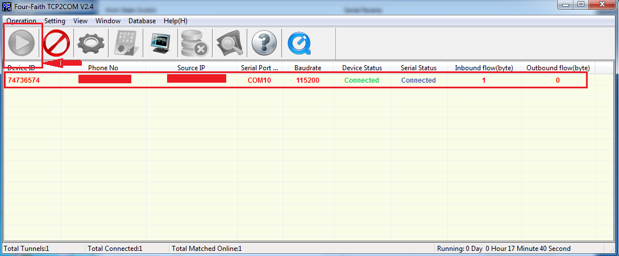The image size is (619, 256).
Task: Click the blue Q quit toolbar icon
Action: coord(299,42)
